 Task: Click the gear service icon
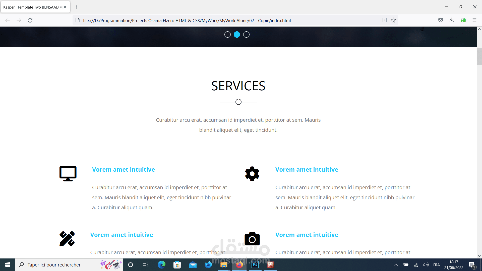pos(252,174)
